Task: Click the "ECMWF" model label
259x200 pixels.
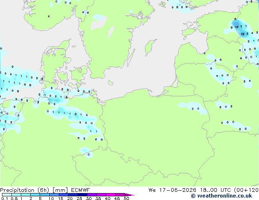Action: 80,190
